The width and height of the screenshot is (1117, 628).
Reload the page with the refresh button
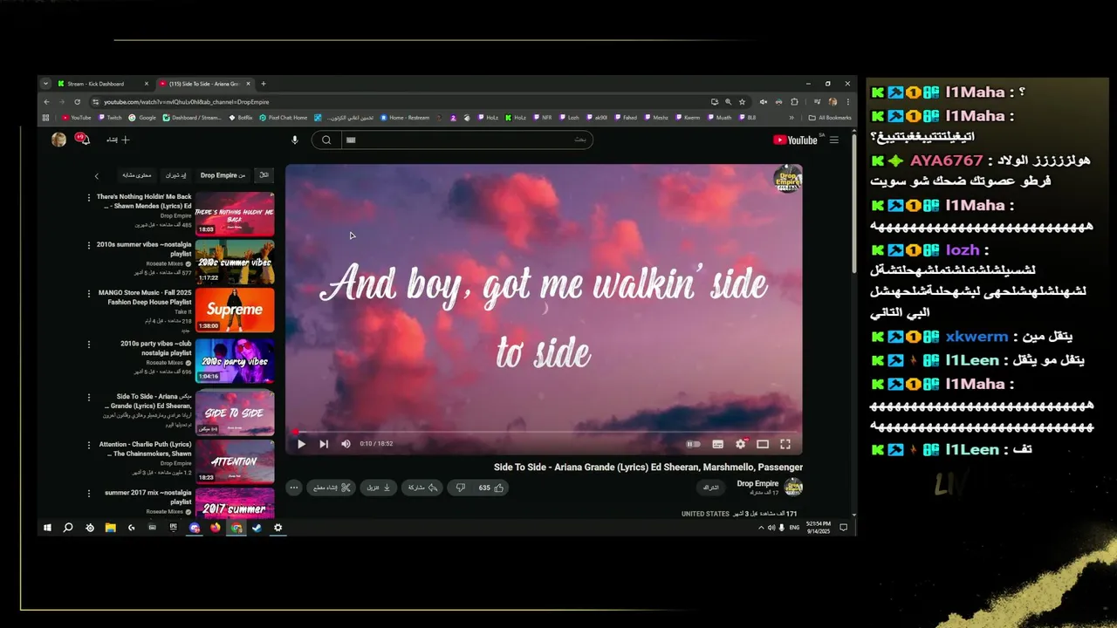point(78,101)
